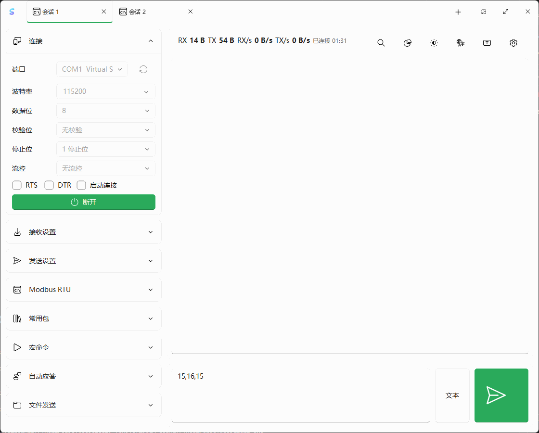Click the RX 14 B counter
This screenshot has width=539, height=433.
pyautogui.click(x=191, y=40)
